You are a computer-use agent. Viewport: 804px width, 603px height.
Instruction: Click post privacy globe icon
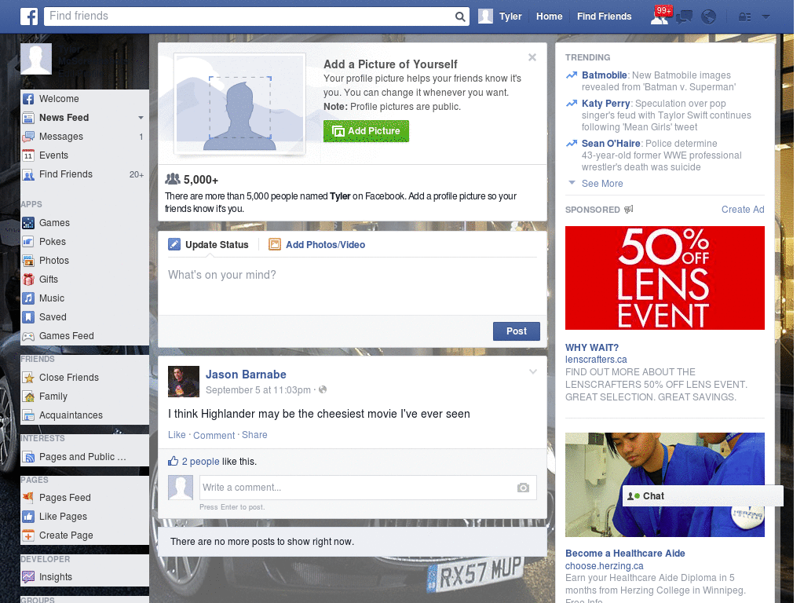pyautogui.click(x=323, y=389)
